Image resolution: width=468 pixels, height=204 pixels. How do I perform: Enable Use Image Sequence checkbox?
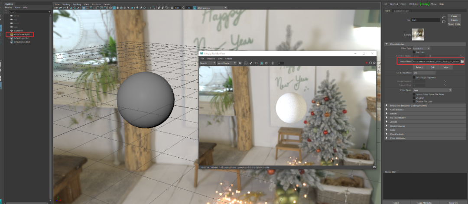point(414,77)
